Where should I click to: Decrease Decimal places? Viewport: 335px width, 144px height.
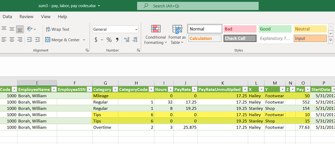(x=135, y=40)
